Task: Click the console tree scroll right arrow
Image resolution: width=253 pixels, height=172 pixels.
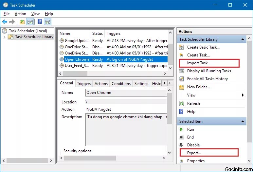Action: [x=51, y=161]
